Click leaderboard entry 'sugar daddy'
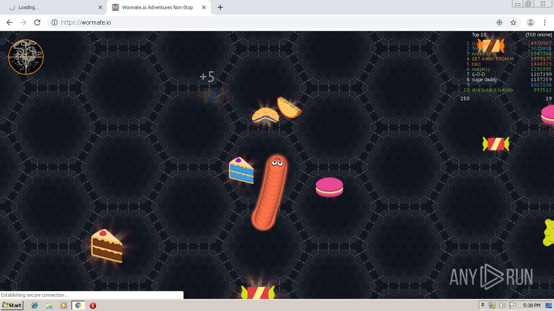This screenshot has width=554, height=311. (x=484, y=79)
